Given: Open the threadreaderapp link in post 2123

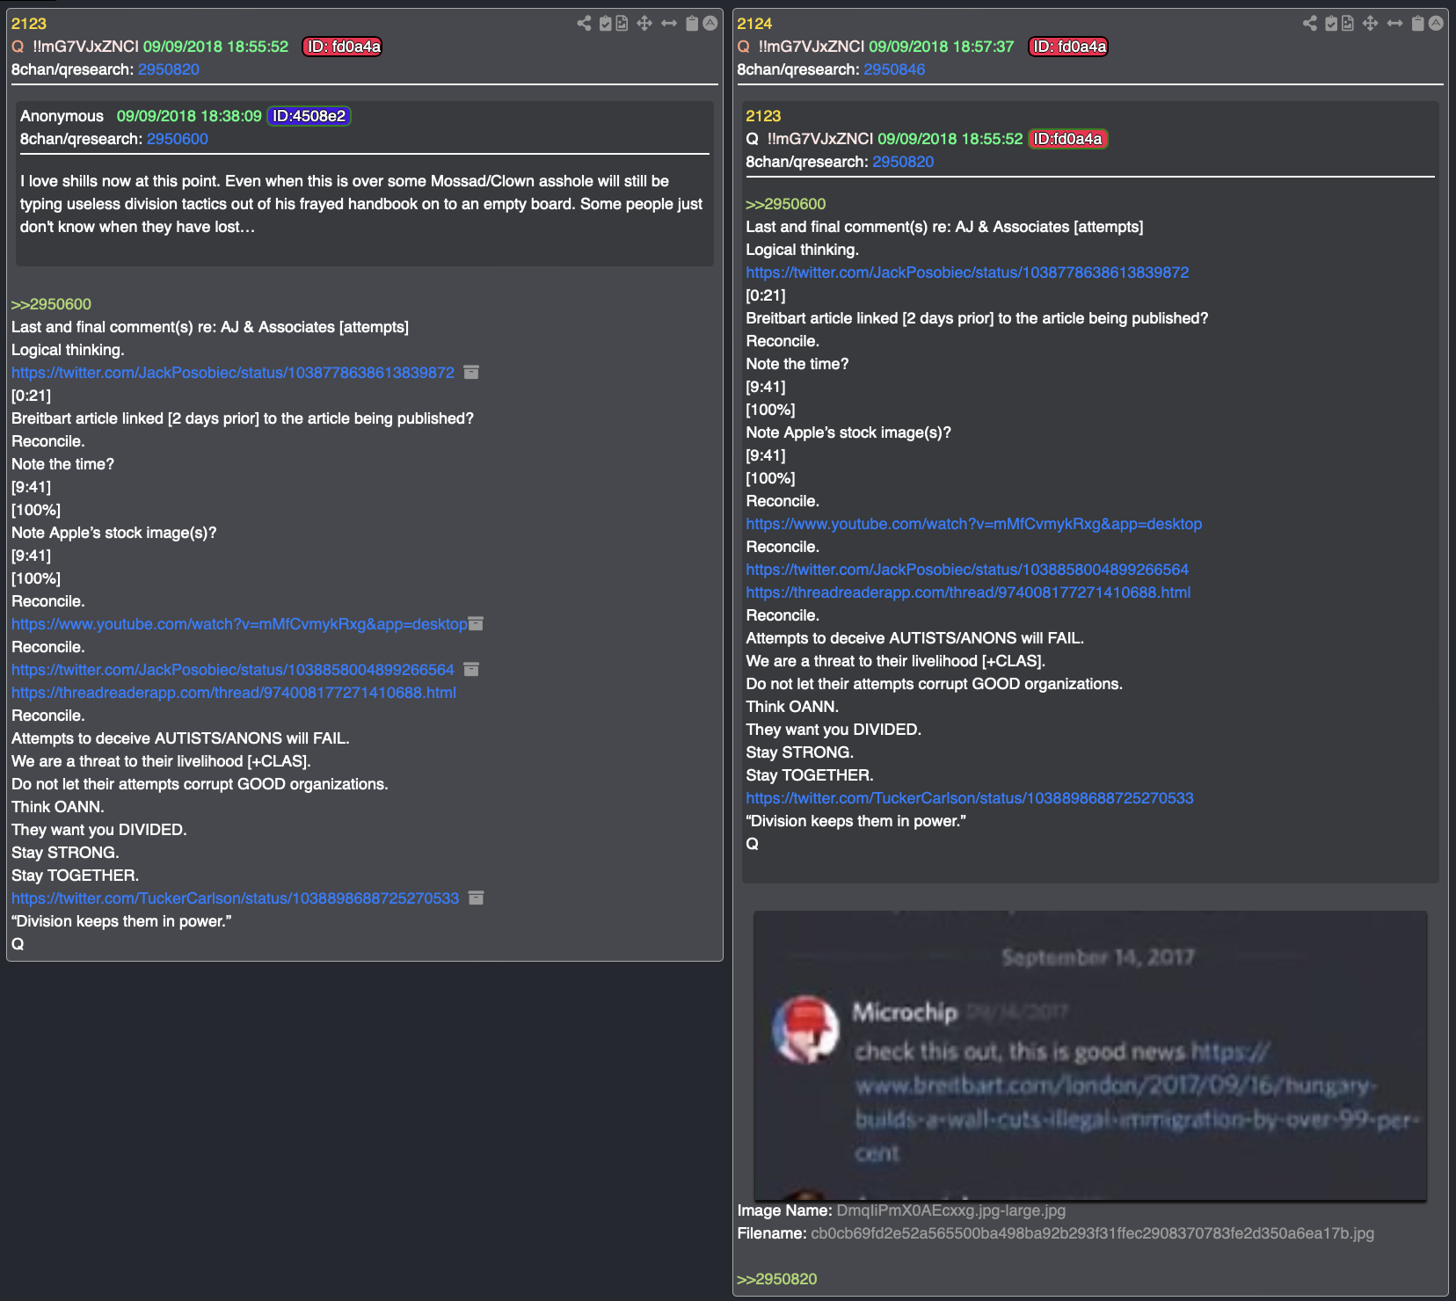Looking at the screenshot, I should 234,693.
